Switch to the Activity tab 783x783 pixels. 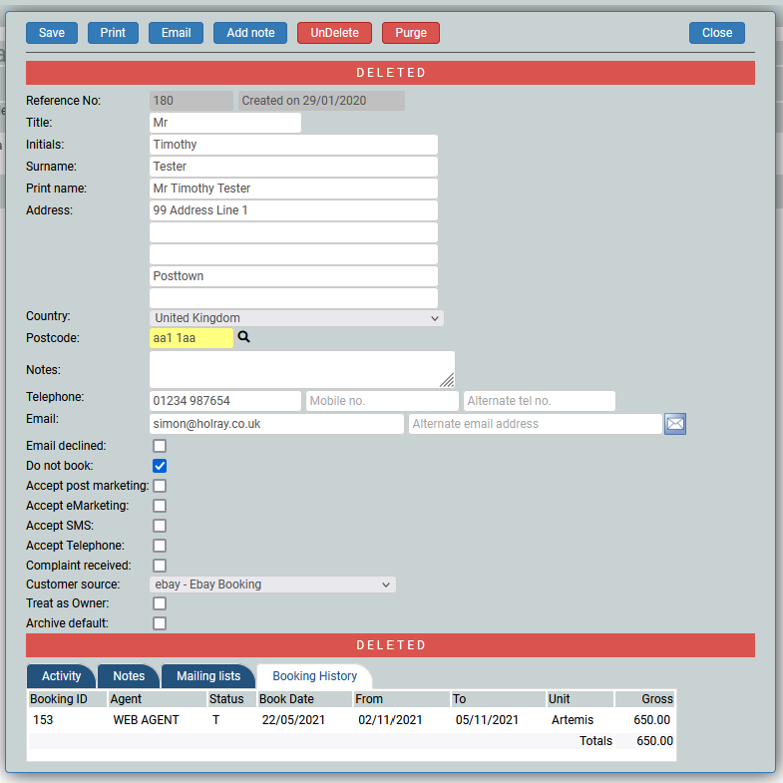pyautogui.click(x=61, y=676)
